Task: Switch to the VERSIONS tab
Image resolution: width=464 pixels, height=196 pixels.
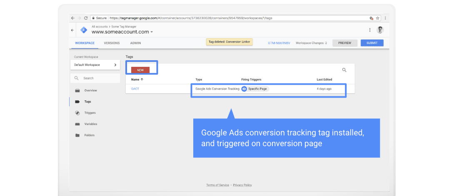Action: coord(112,43)
